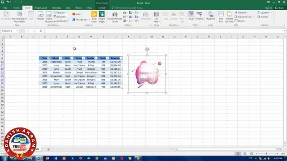Click the horizontal scrollbar
This screenshot has height=161, width=287.
pos(227,149)
